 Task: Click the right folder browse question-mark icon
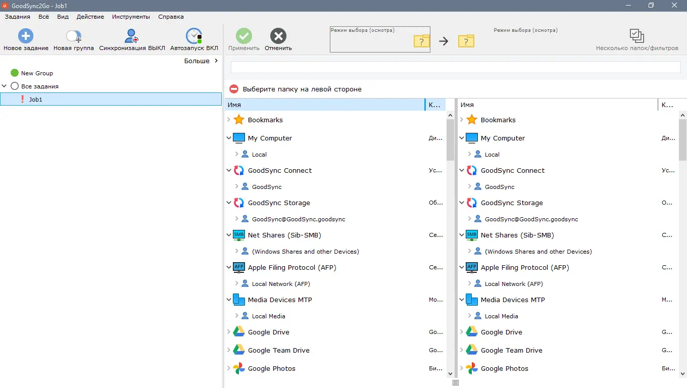click(x=466, y=41)
